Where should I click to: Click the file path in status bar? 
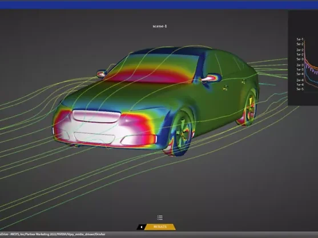click(x=53, y=235)
